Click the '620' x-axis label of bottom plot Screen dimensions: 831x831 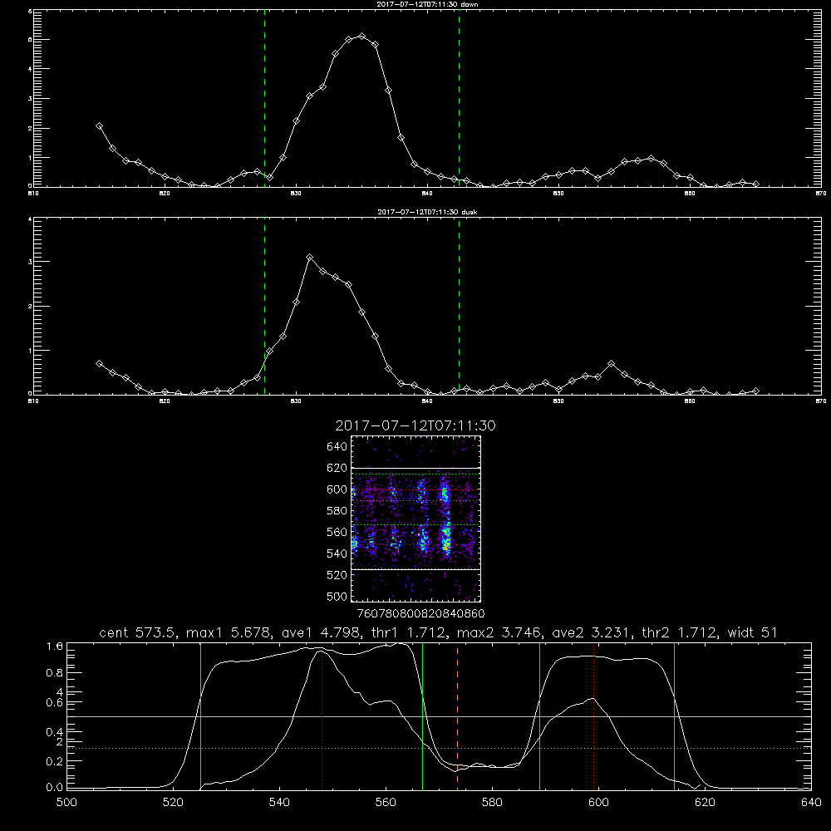705,803
